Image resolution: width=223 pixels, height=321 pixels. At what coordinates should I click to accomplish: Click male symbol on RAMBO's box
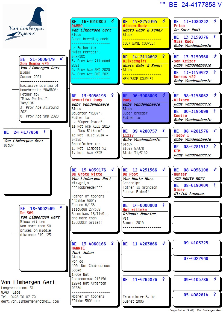[113, 21]
